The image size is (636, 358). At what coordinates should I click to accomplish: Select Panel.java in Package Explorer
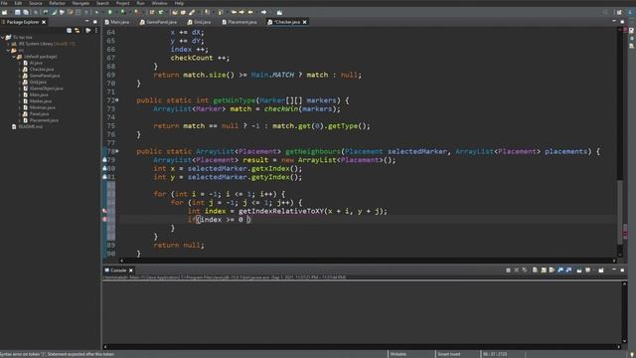click(39, 114)
